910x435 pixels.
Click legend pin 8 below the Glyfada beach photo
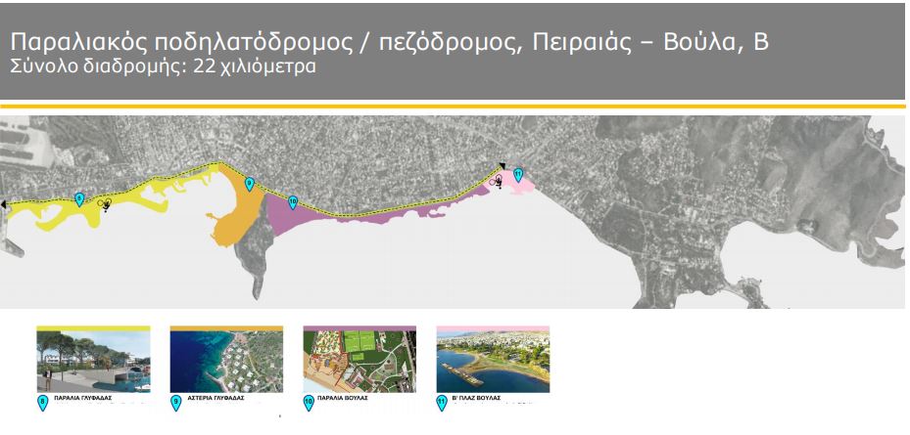42,401
